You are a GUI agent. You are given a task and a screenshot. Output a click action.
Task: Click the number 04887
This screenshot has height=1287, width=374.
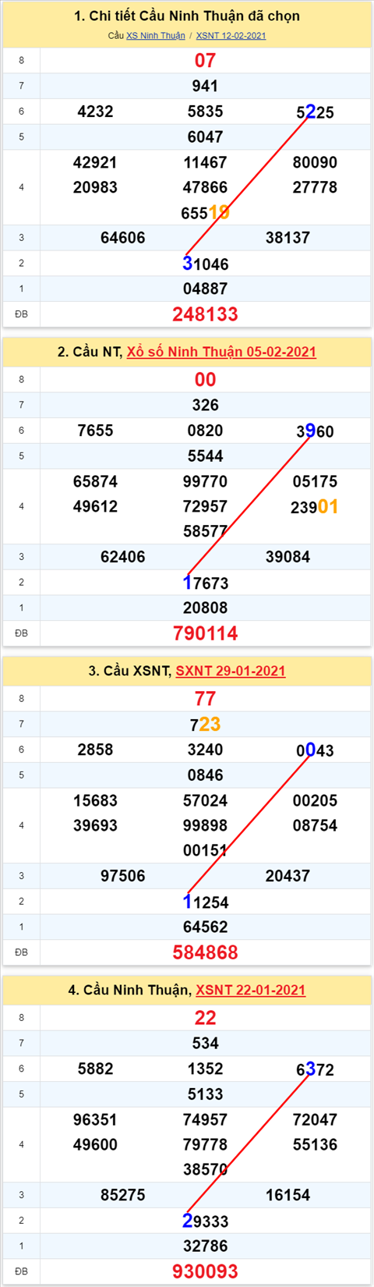(205, 289)
